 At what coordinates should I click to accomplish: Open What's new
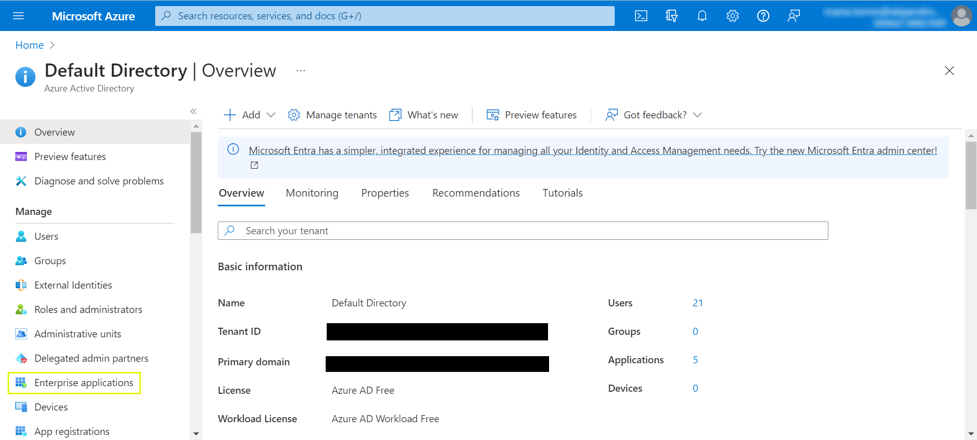[423, 115]
